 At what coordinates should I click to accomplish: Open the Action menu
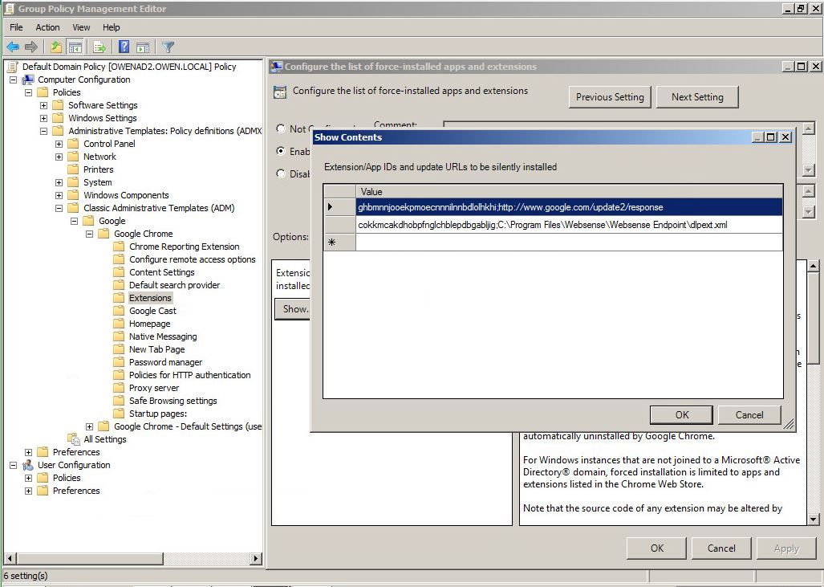(47, 26)
